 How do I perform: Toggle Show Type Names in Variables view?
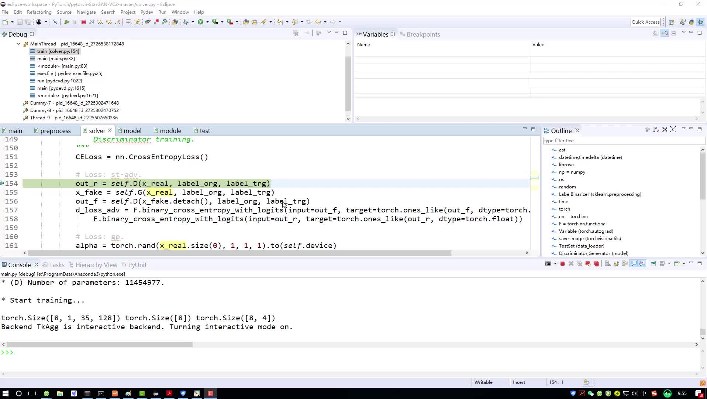[x=656, y=33]
